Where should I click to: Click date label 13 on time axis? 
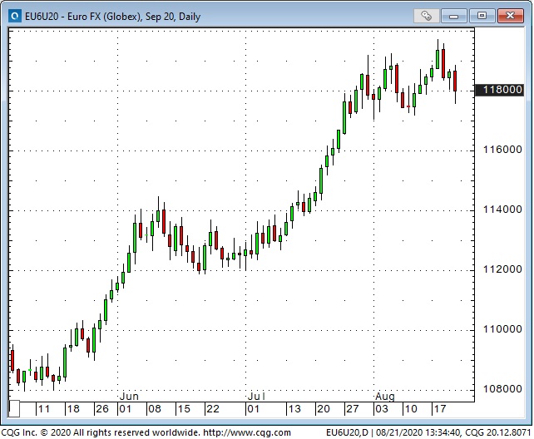(294, 409)
